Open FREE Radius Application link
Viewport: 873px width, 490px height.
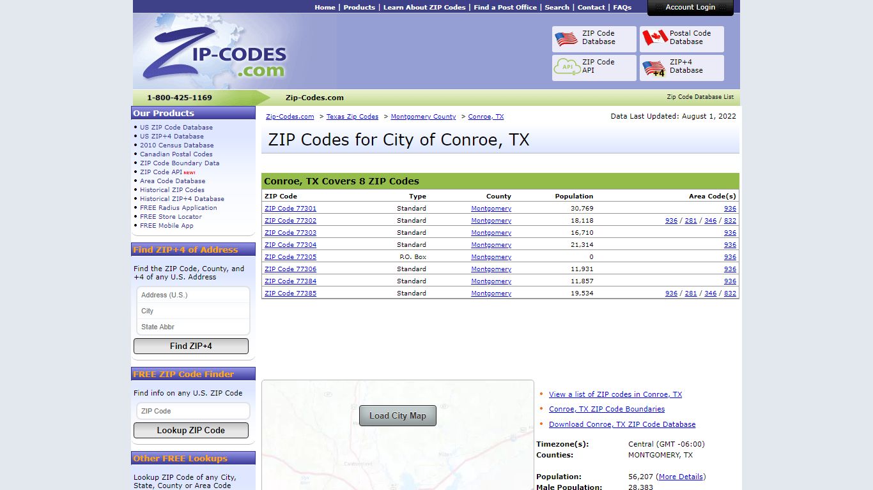(178, 208)
